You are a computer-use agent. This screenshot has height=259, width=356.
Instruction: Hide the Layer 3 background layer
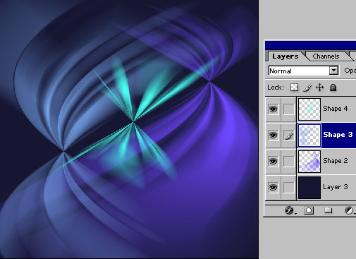[x=273, y=188]
